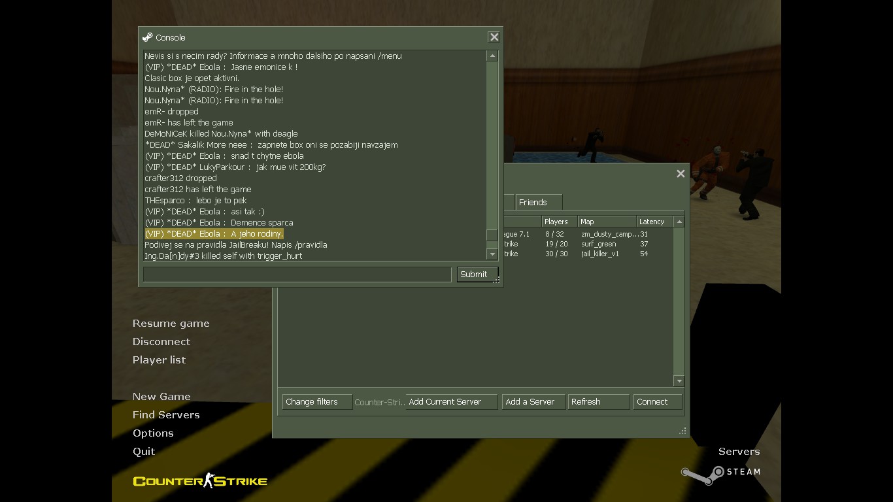Click the Steam logo at bottom right
The width and height of the screenshot is (893, 502).
(720, 475)
